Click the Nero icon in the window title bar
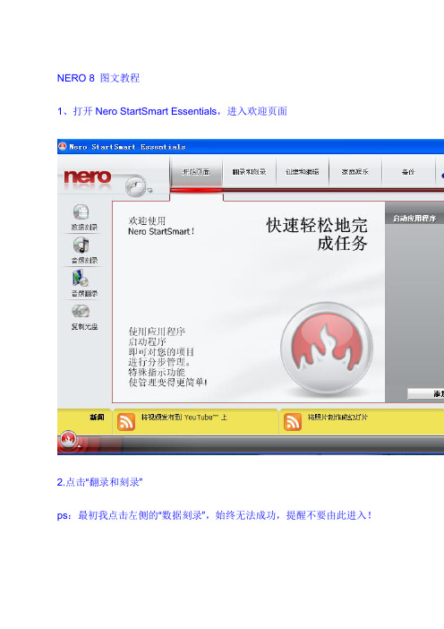444x629 pixels. [62, 146]
